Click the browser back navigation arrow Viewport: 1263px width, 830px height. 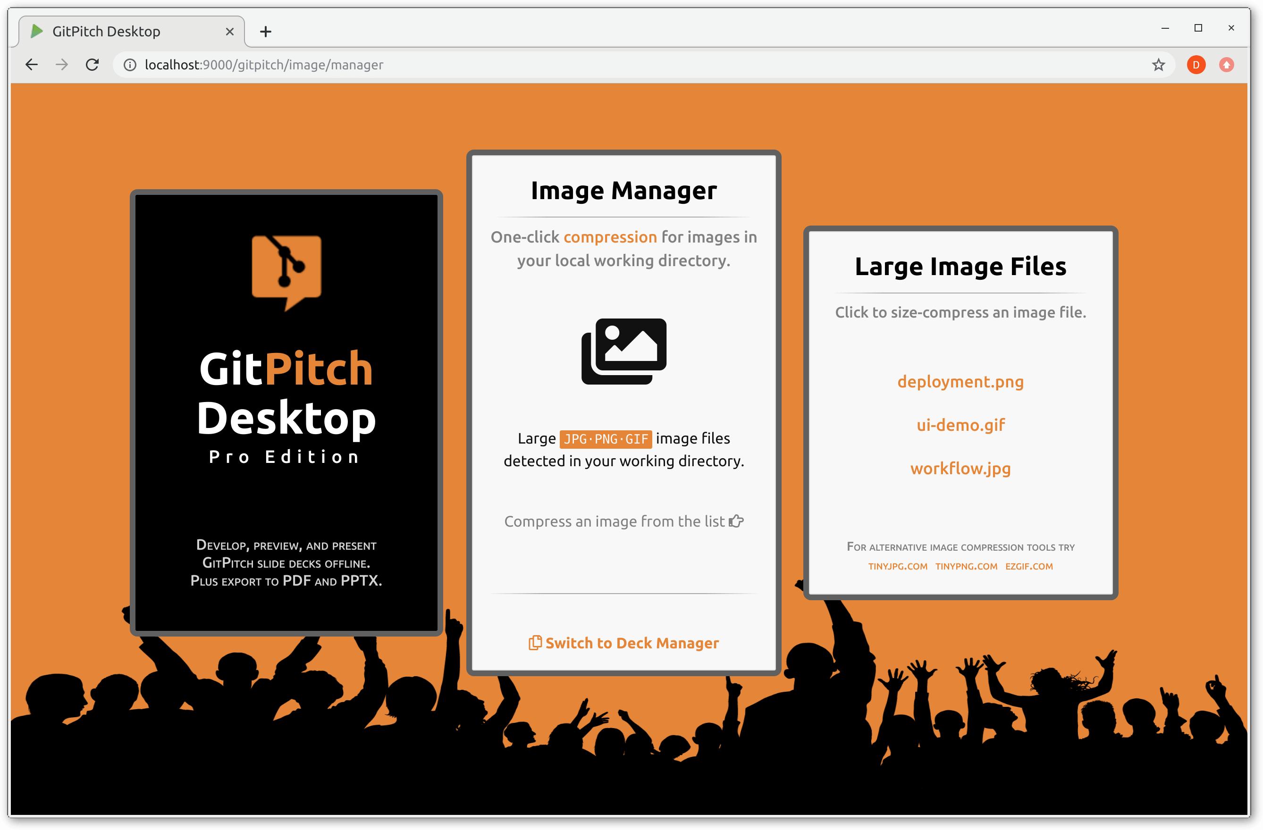(32, 65)
